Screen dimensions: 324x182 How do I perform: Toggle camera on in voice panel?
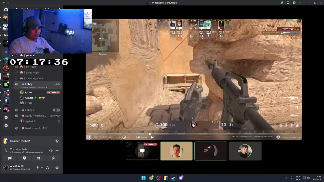coord(10,158)
